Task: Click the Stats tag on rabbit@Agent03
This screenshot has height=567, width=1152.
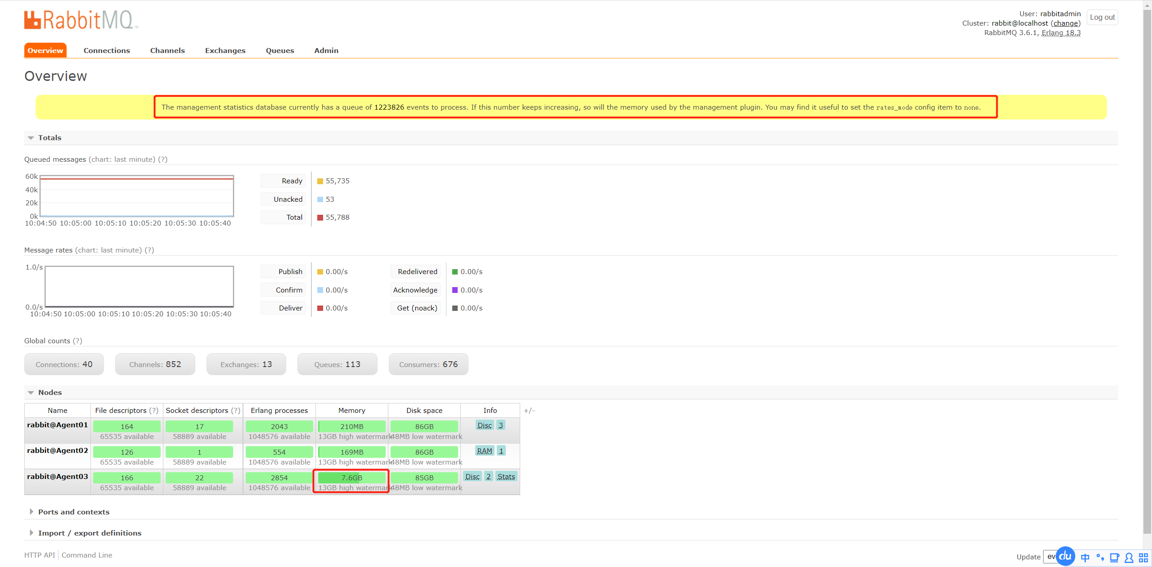Action: point(506,477)
